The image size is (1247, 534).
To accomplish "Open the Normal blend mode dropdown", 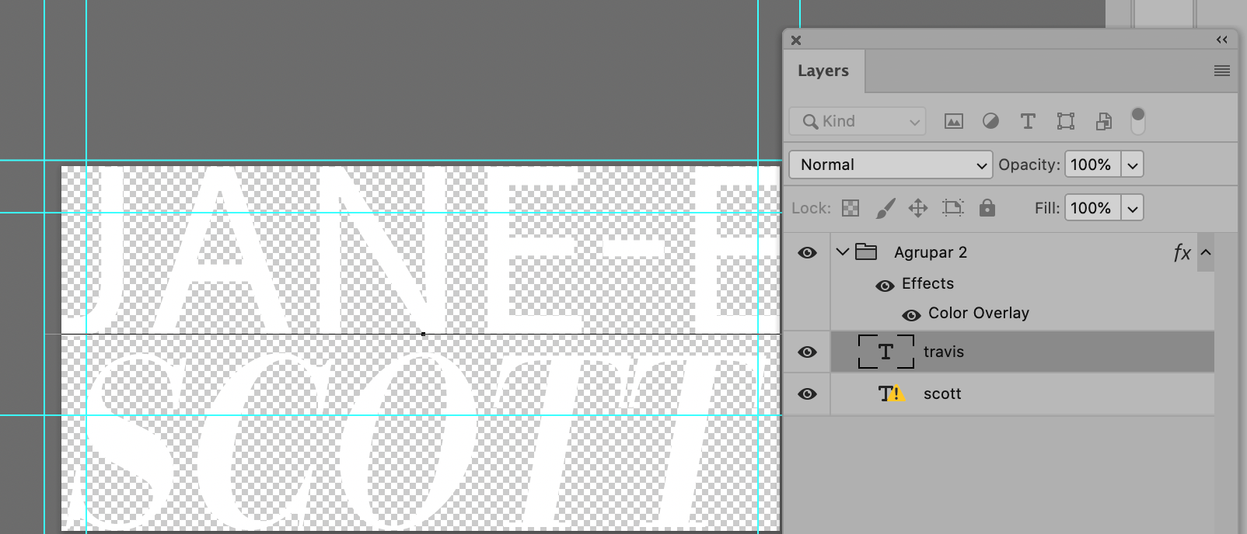I will [x=891, y=165].
